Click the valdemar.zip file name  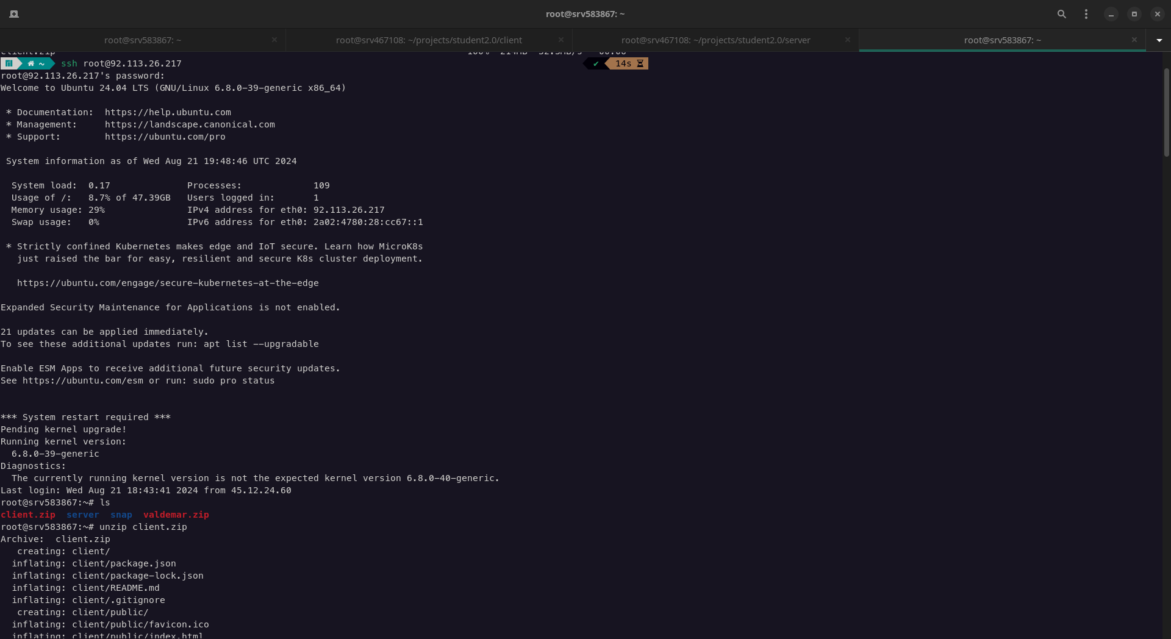(176, 515)
